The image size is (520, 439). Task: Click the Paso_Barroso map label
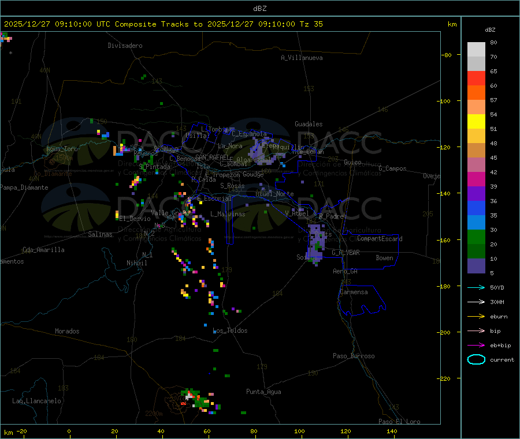tap(354, 356)
